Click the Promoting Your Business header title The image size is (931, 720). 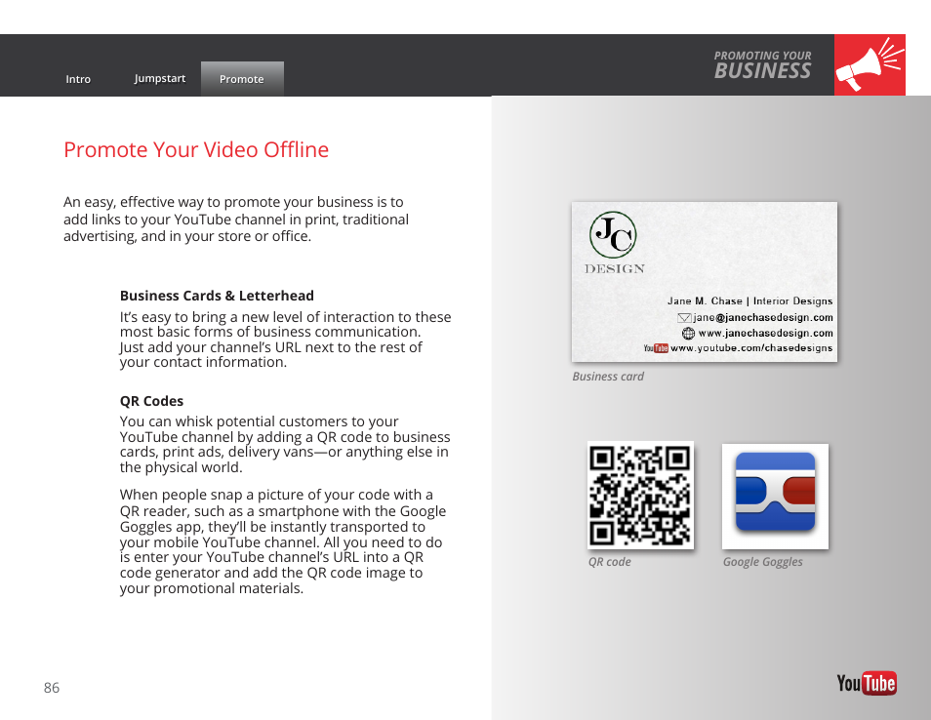[762, 64]
